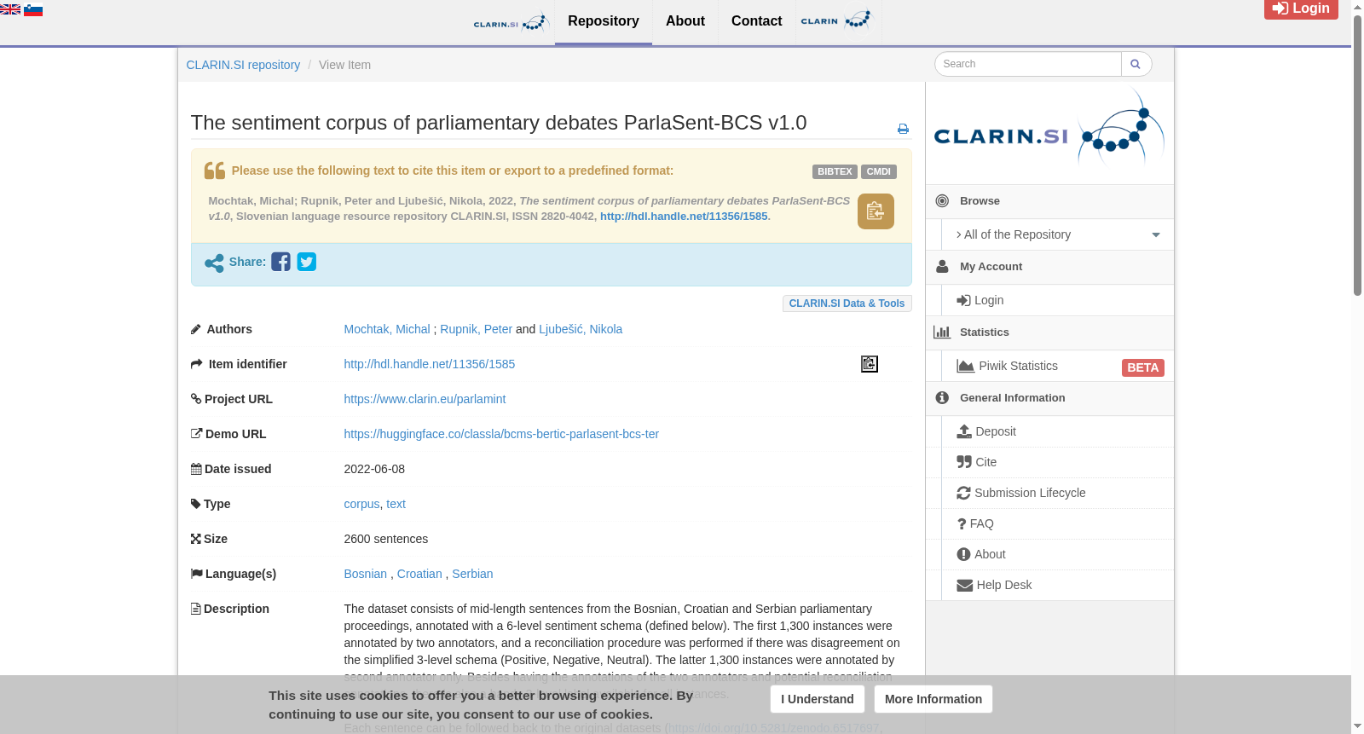Open the FAQ page

[x=1058, y=523]
